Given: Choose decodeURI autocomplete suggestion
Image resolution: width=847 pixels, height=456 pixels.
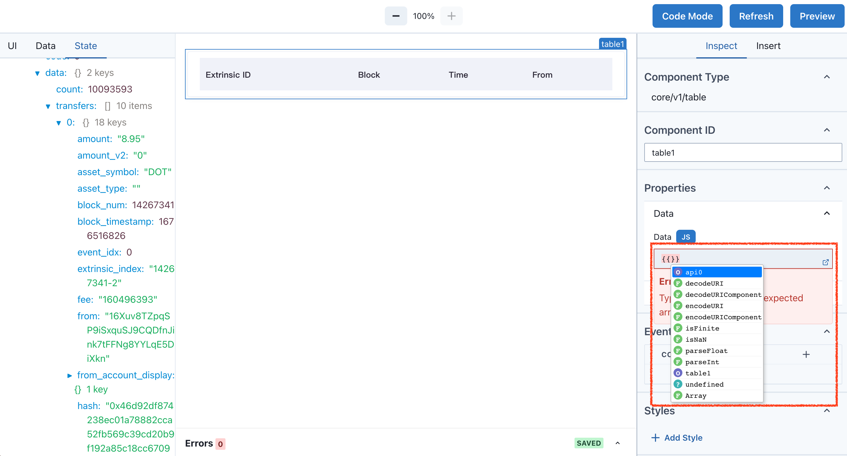Looking at the screenshot, I should pyautogui.click(x=717, y=283).
